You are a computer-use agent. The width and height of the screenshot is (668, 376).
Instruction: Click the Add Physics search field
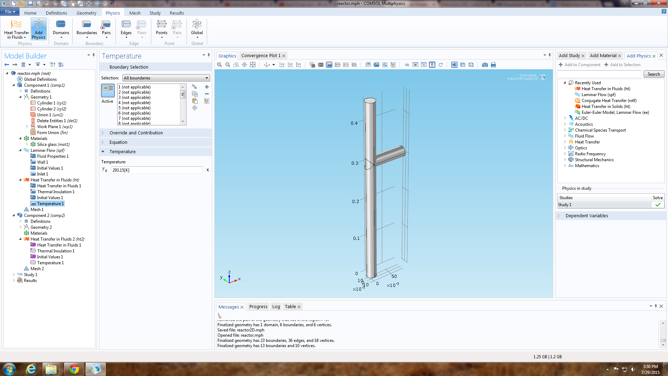pos(599,74)
